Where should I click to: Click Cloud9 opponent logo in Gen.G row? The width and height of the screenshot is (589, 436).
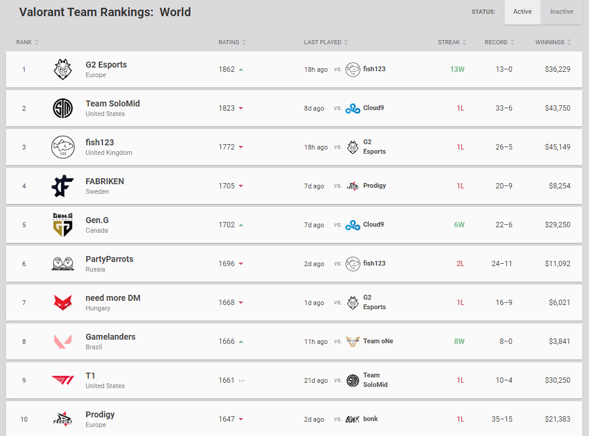coord(353,225)
